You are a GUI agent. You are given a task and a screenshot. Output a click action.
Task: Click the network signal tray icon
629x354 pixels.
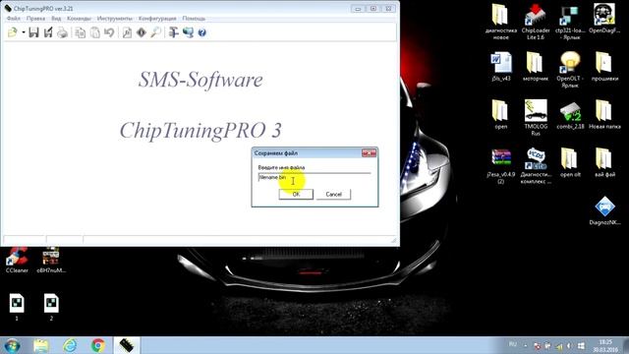tap(559, 345)
